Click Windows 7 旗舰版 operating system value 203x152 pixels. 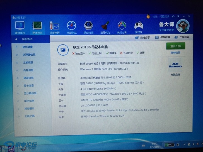click(x=104, y=69)
